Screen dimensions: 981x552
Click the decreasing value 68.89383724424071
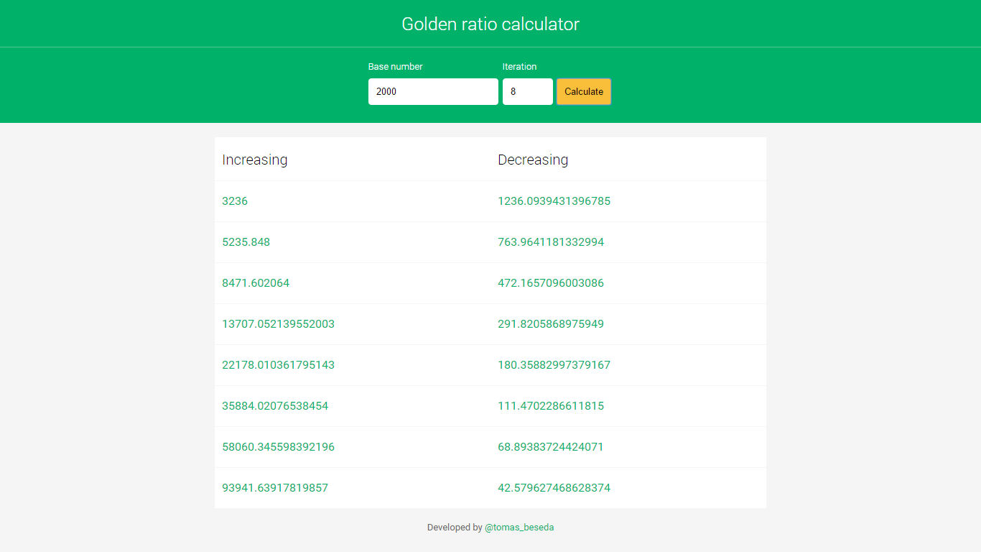tap(550, 447)
